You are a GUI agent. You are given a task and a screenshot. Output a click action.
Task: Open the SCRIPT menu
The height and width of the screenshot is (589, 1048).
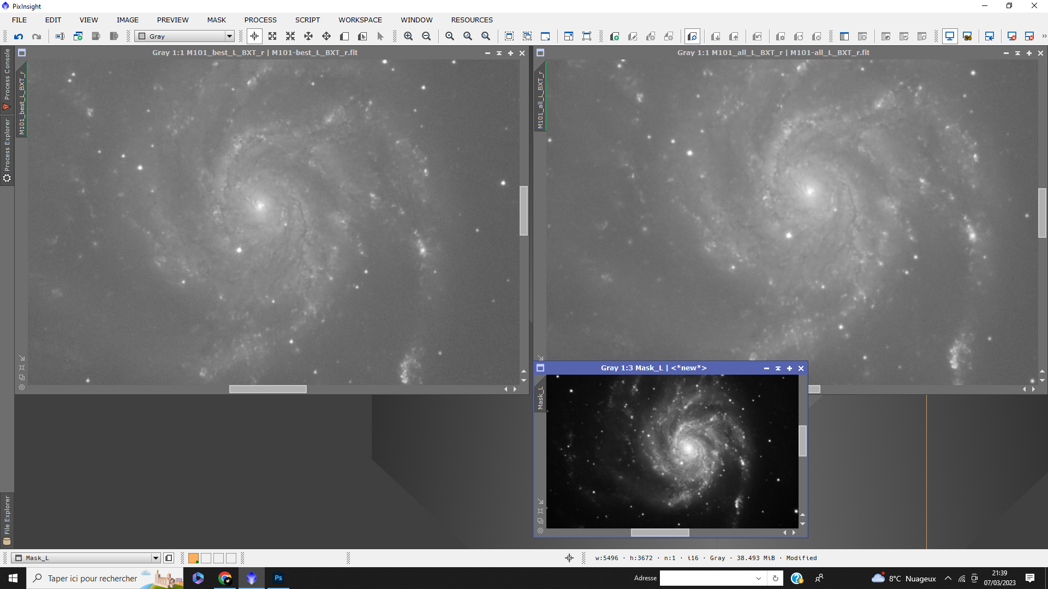[307, 20]
